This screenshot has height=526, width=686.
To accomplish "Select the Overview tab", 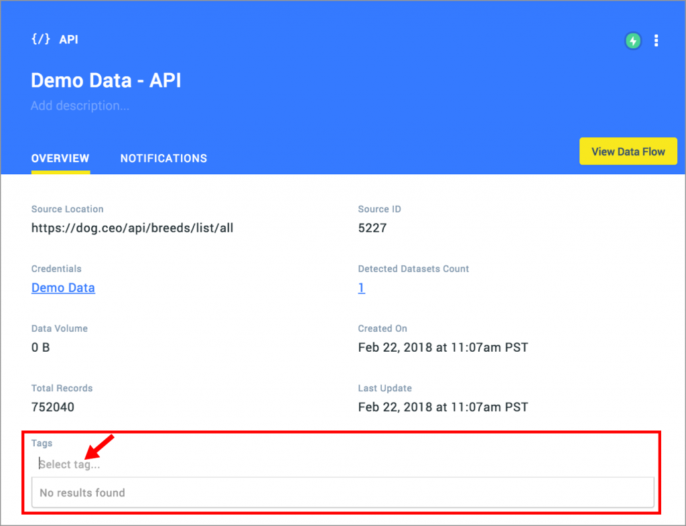I will [60, 159].
